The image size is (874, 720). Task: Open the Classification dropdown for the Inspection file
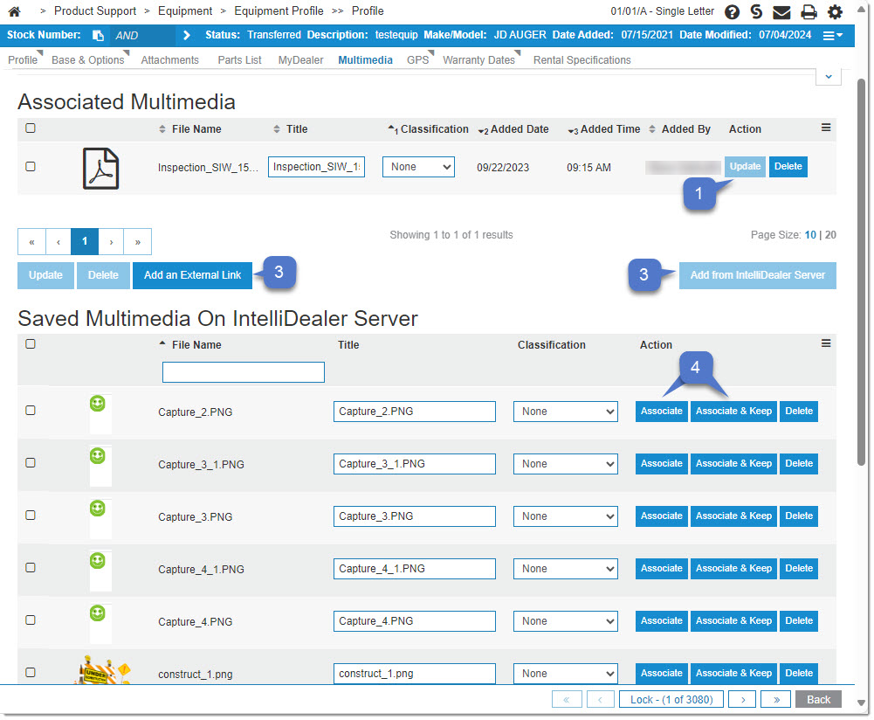pyautogui.click(x=418, y=167)
